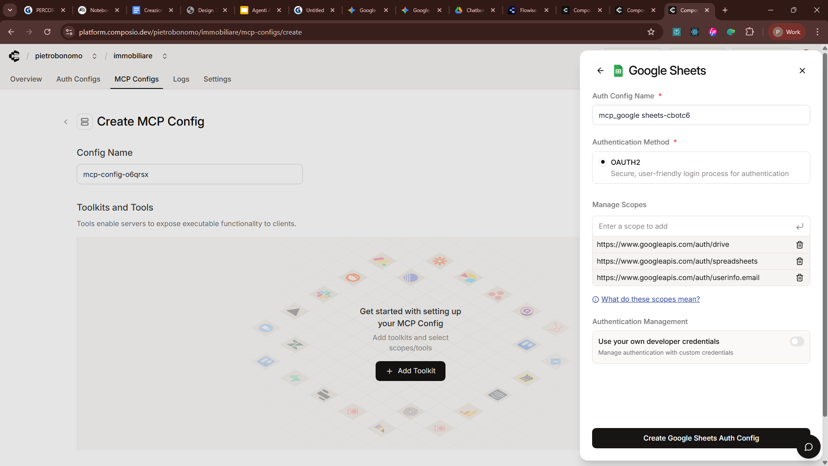Remove the userinfo.email scope
Image resolution: width=828 pixels, height=466 pixels.
[x=800, y=277]
